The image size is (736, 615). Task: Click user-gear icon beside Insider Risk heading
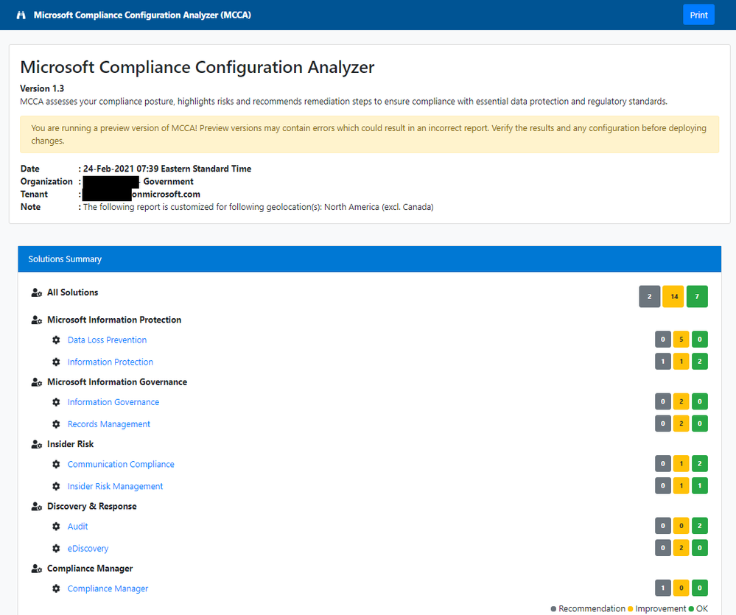click(x=37, y=444)
